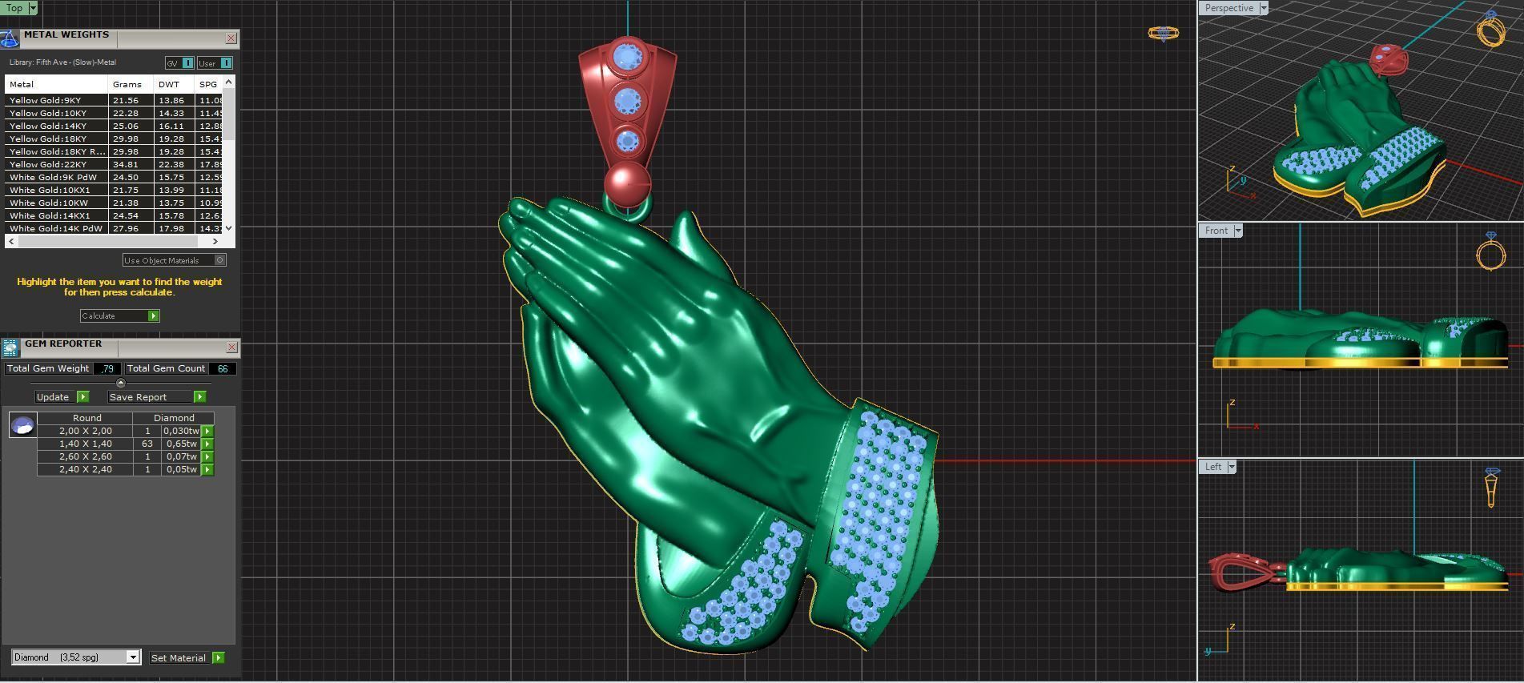Click green arrow for 1,40 X 1,40 row

(x=207, y=444)
